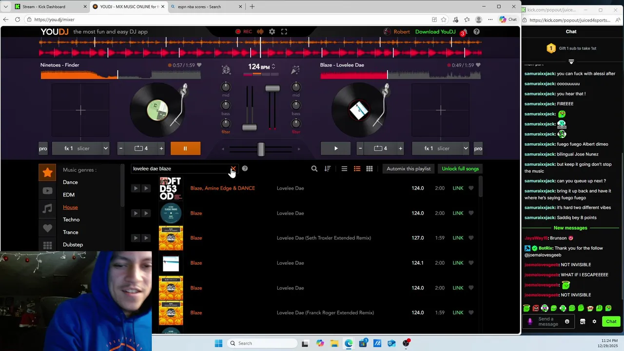Switch playlist to grid view
Screen dimensions: 624x351
pyautogui.click(x=370, y=169)
